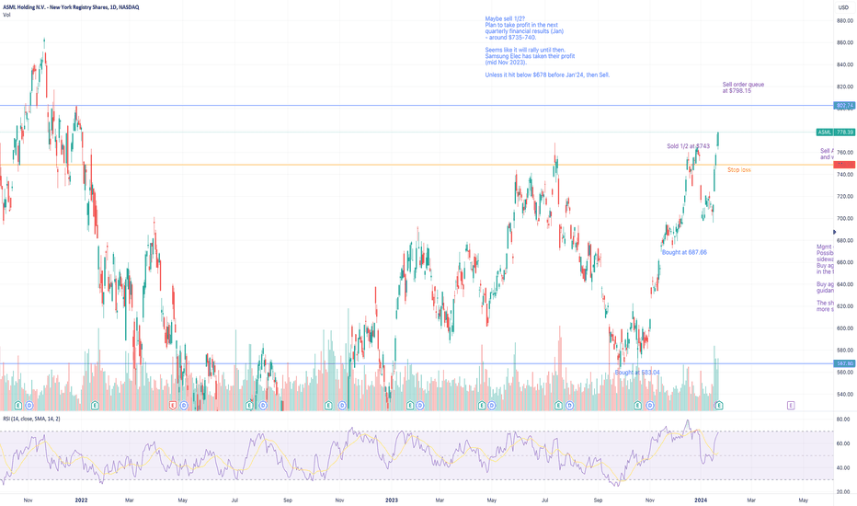Viewport: 857px width, 506px height.
Task: Open the January 2024 earnings E marker
Action: [719, 406]
